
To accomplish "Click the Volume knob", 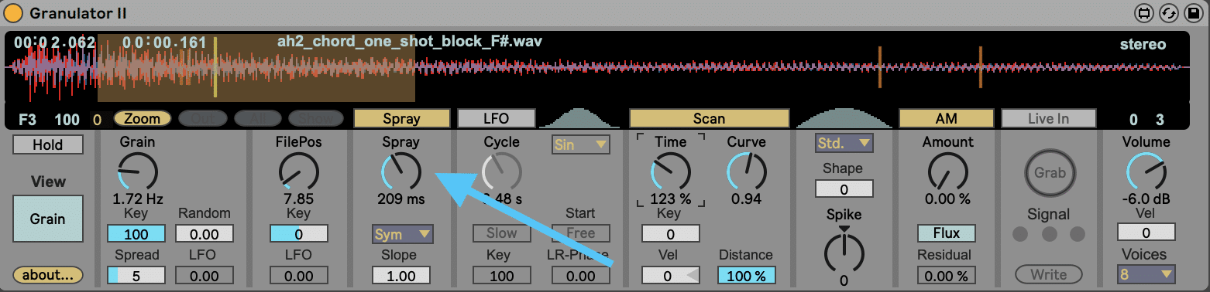I will pyautogui.click(x=1146, y=171).
